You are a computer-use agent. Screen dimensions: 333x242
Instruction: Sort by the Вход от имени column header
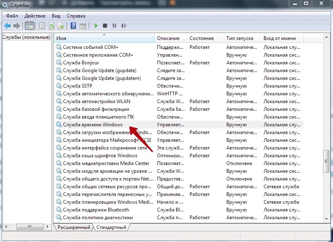282,38
